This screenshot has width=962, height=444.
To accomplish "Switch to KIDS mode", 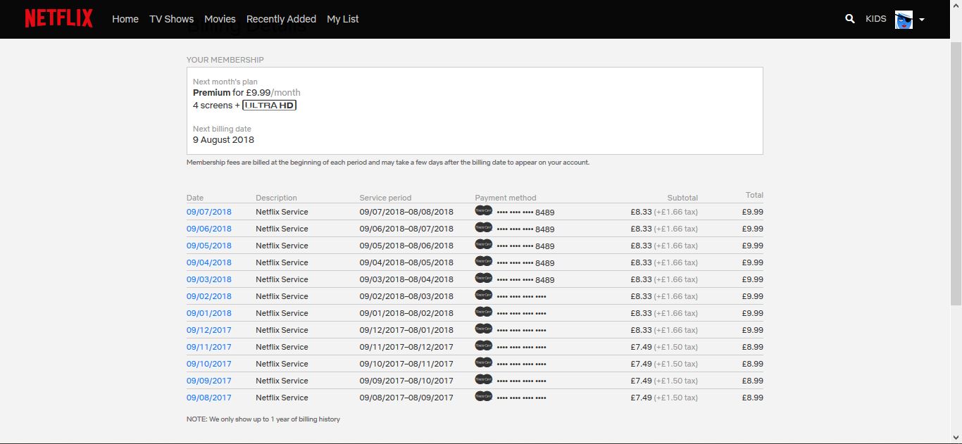I will click(x=876, y=19).
